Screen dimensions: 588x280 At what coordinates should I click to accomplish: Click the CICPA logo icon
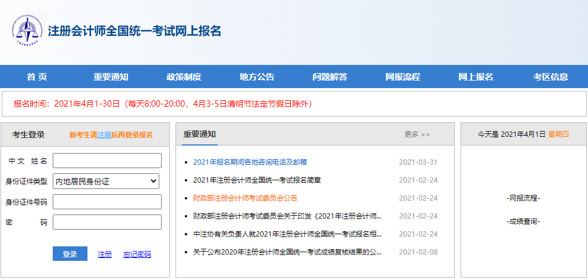tap(27, 30)
